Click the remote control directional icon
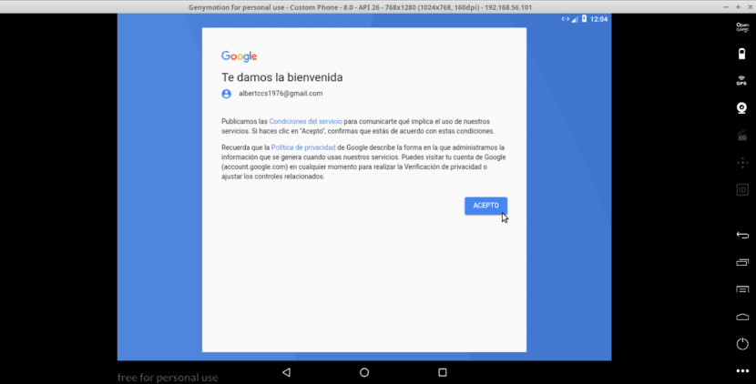The image size is (756, 384). click(x=741, y=163)
